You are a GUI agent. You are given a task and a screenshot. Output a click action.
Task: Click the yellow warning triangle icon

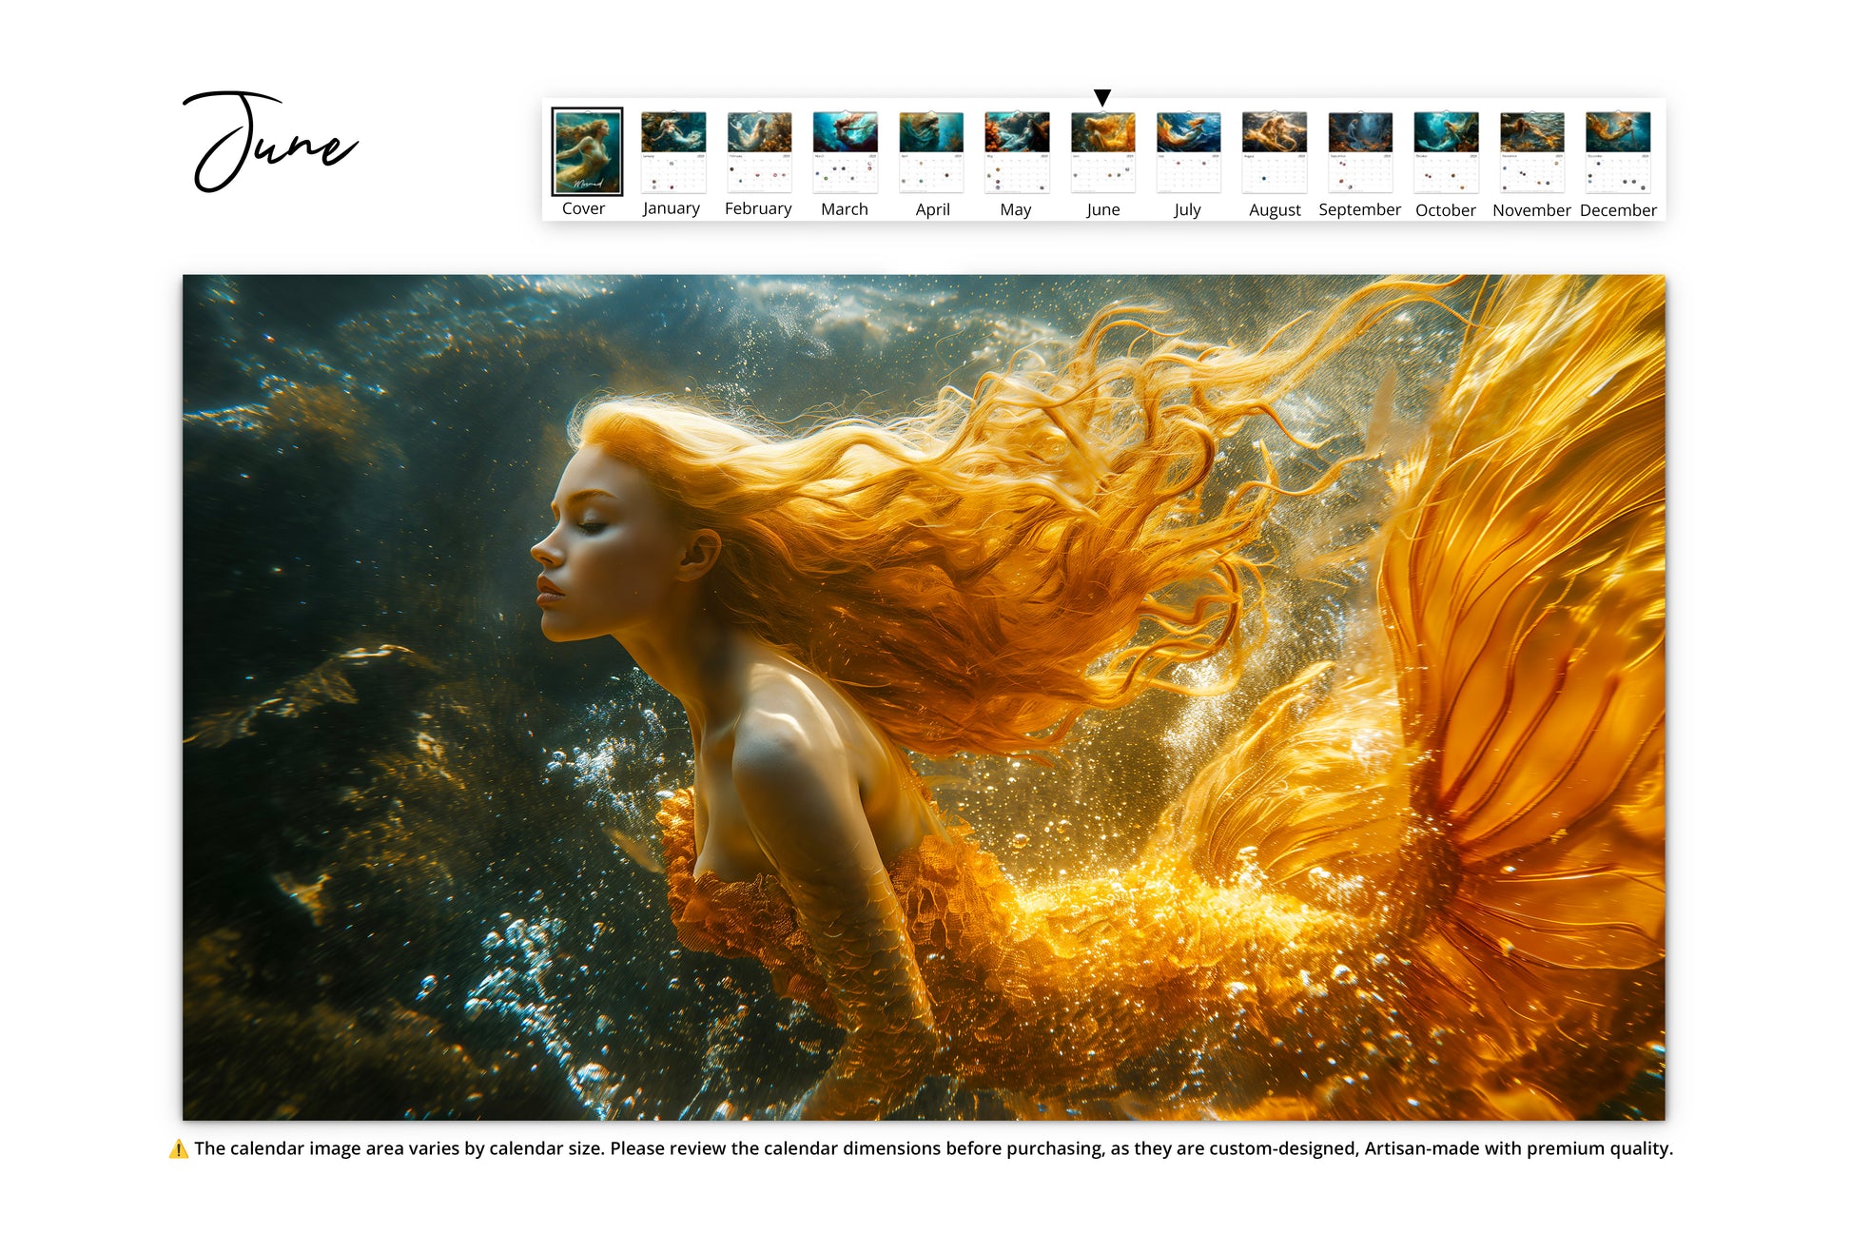pyautogui.click(x=178, y=1149)
